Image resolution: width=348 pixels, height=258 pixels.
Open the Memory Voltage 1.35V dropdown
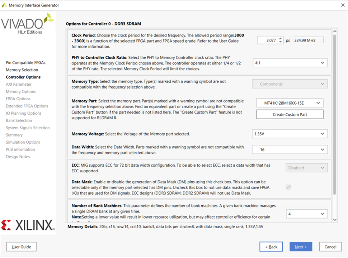tap(290, 134)
